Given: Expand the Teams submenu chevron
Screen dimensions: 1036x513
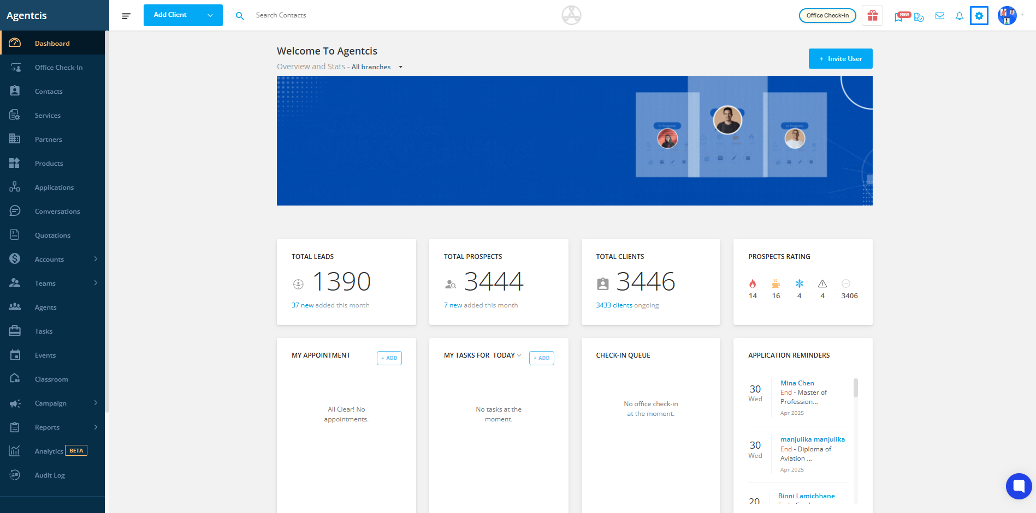Looking at the screenshot, I should tap(96, 283).
